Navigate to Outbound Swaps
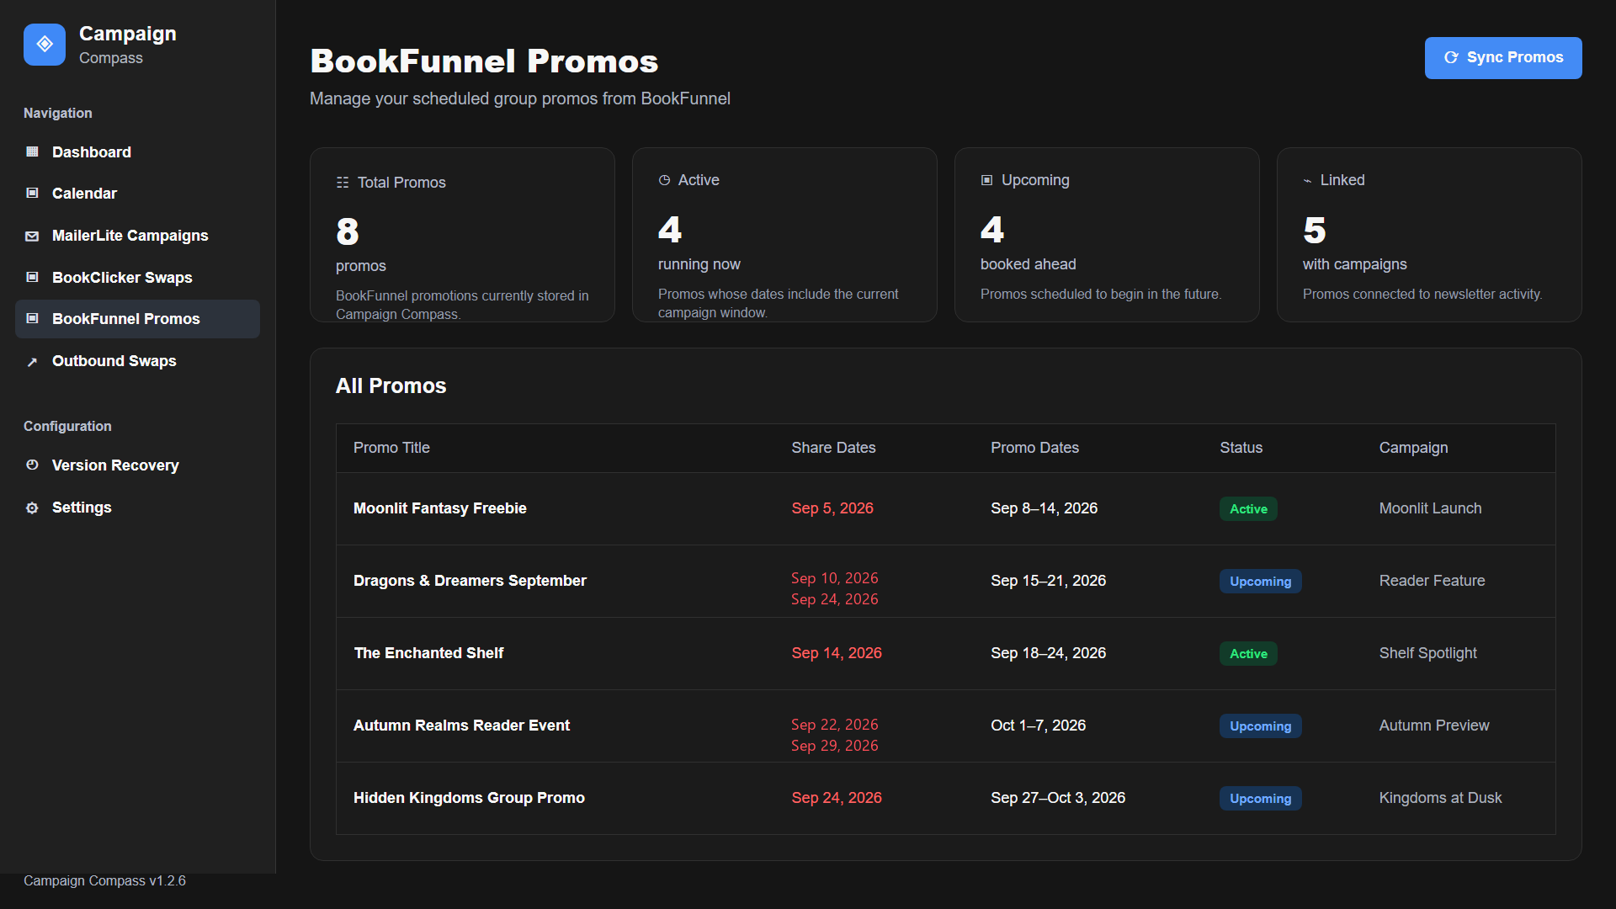 tap(137, 361)
